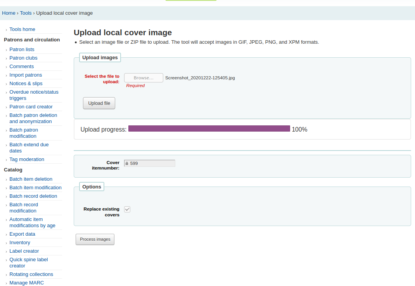Image resolution: width=415 pixels, height=286 pixels.
Task: Open Patron lists from sidebar
Action: 22,50
